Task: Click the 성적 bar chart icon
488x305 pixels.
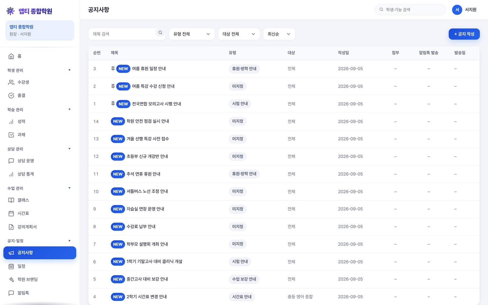Action: pos(11,121)
